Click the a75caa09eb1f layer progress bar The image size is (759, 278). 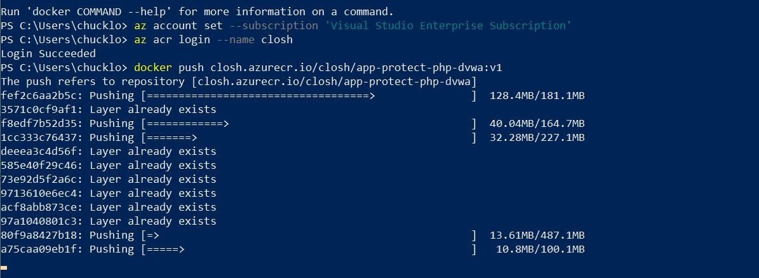pos(309,249)
